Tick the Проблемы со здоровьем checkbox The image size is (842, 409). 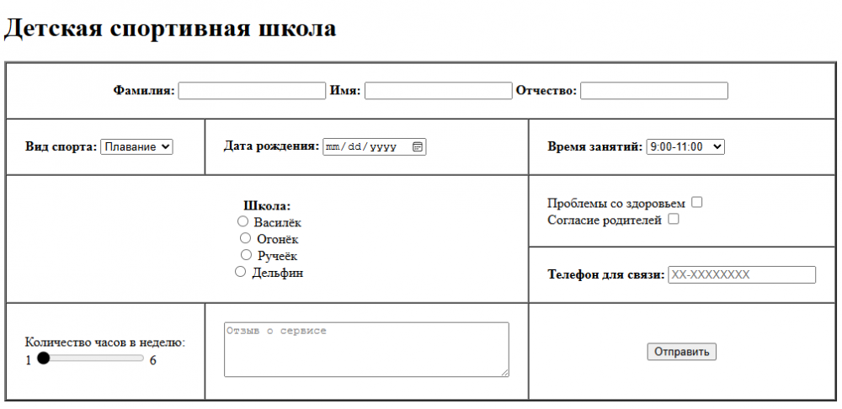tap(696, 202)
